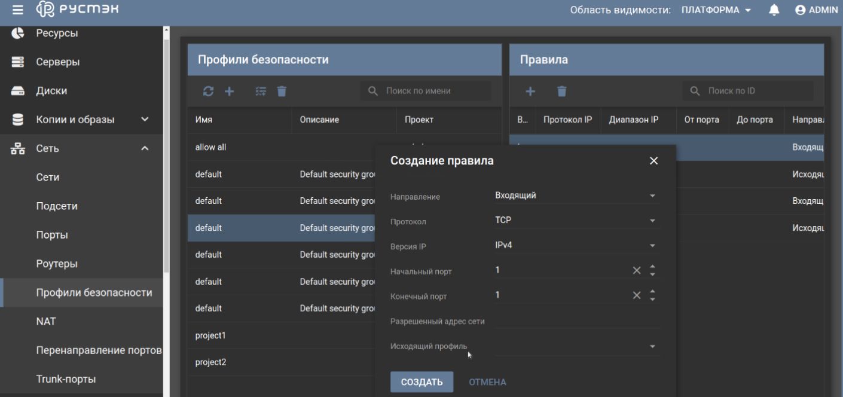
Task: Refresh the security profiles list
Action: coord(208,91)
